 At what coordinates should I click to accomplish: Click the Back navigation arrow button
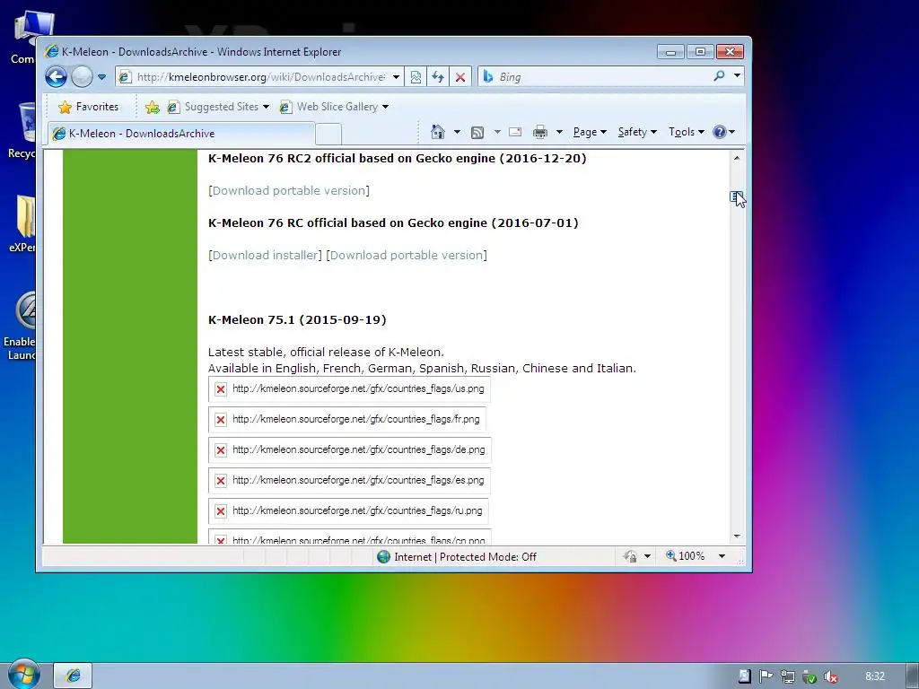click(x=57, y=77)
